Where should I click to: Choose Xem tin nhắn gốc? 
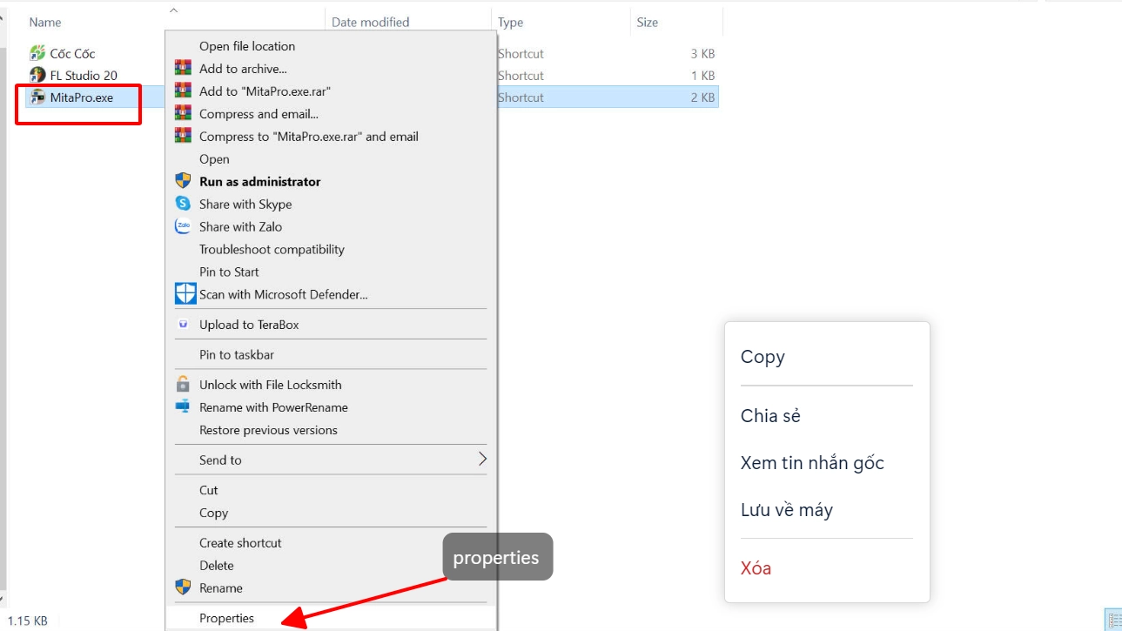(812, 463)
